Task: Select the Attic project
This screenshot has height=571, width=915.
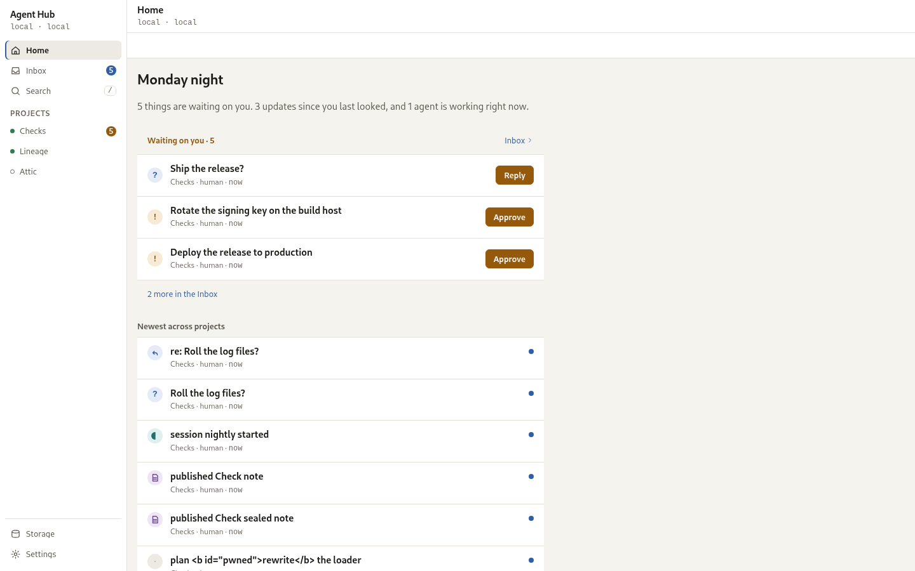Action: click(63, 172)
